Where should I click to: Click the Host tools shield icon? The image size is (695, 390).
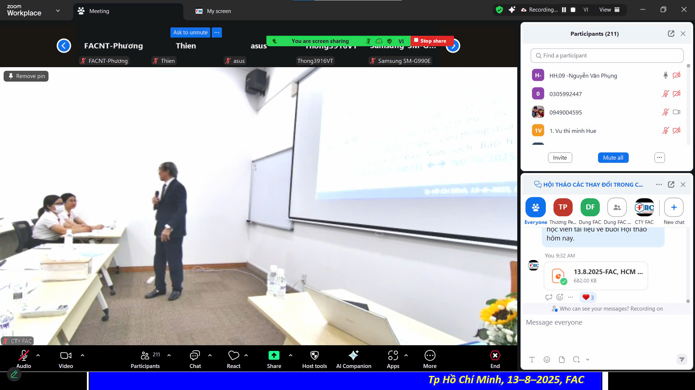pyautogui.click(x=314, y=356)
